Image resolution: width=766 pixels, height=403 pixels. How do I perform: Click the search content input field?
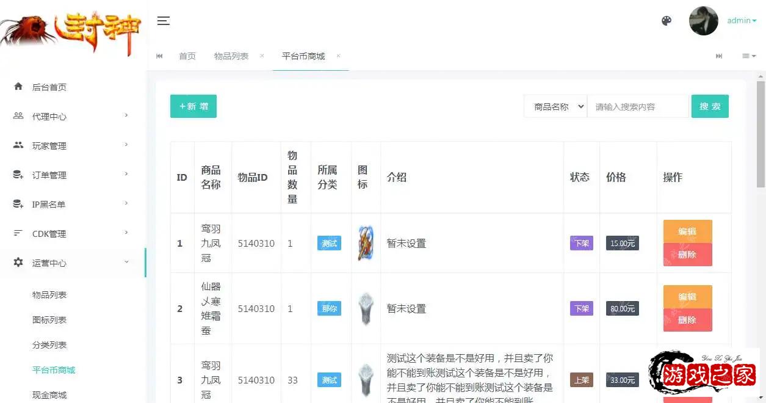pos(637,106)
